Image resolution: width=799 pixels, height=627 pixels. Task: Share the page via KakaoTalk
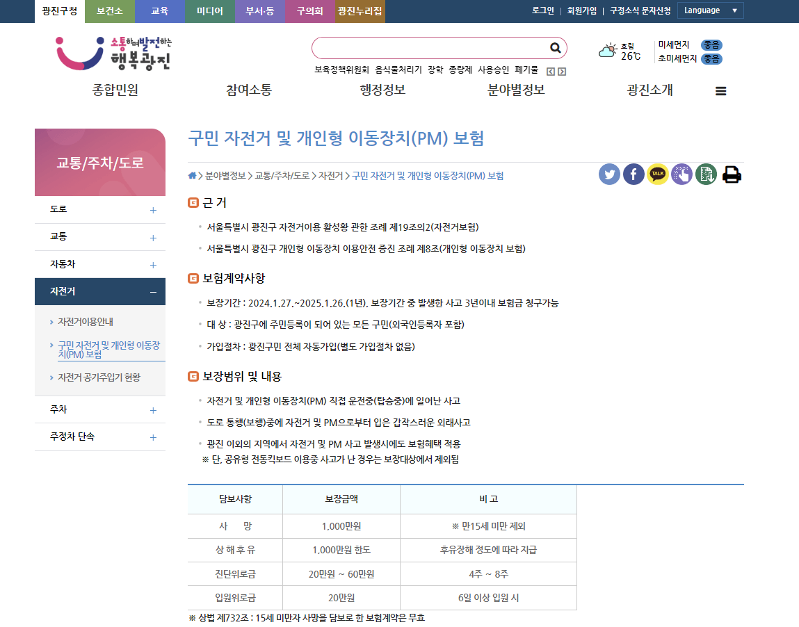658,174
